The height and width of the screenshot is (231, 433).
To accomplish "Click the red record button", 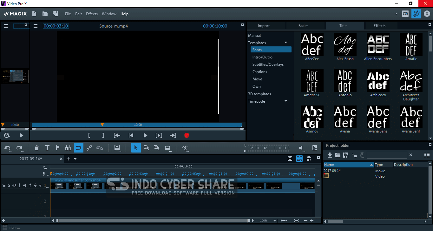I will click(x=187, y=135).
